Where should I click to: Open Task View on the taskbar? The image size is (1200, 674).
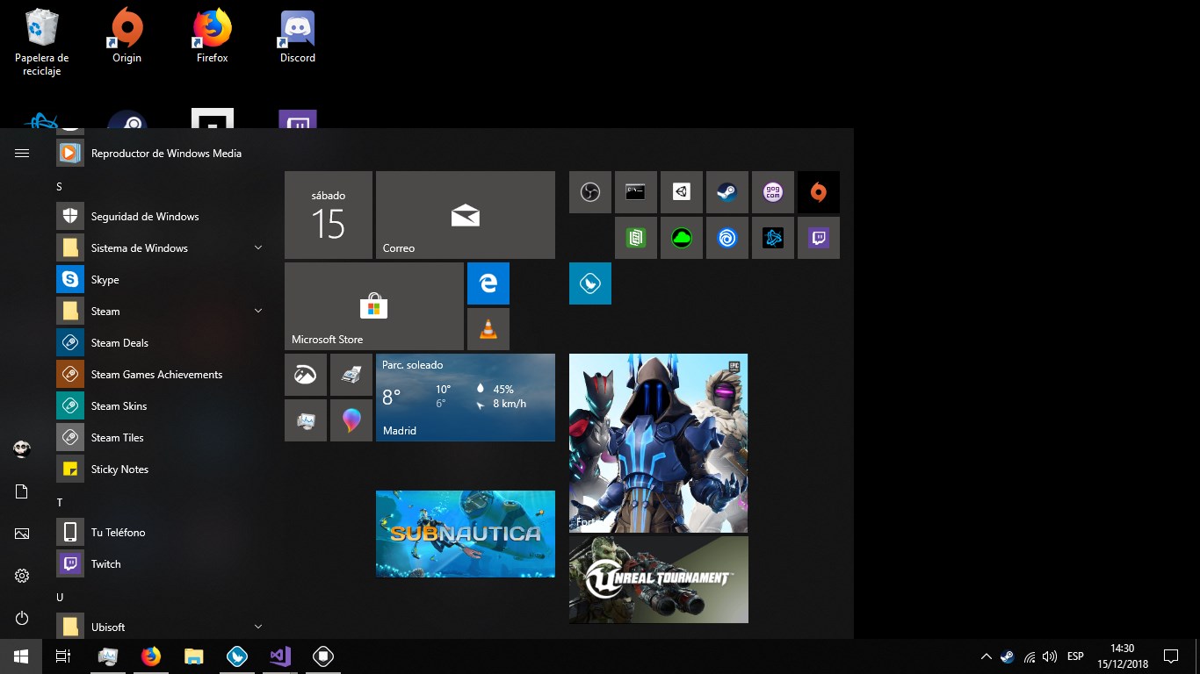pos(63,656)
